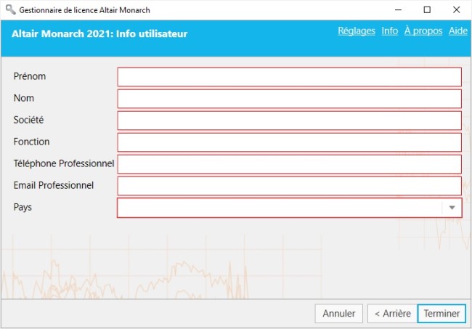Click the Fonction input field

pos(289,142)
